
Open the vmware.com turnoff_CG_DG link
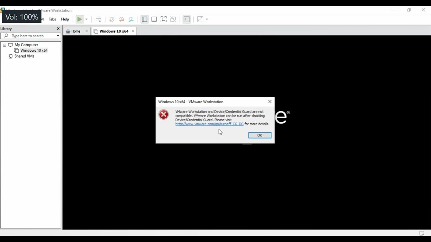pyautogui.click(x=209, y=124)
